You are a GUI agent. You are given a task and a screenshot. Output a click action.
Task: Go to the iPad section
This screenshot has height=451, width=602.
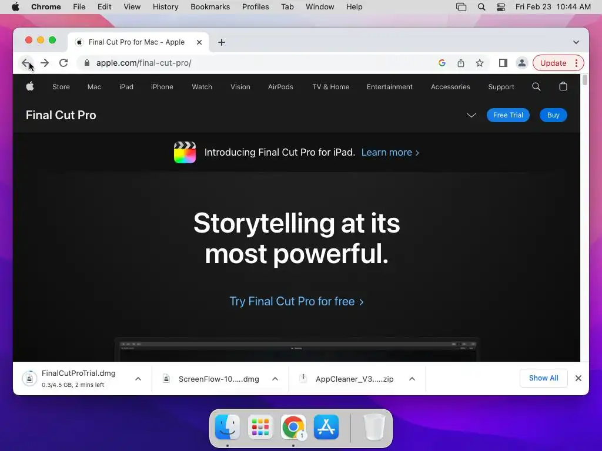point(126,87)
